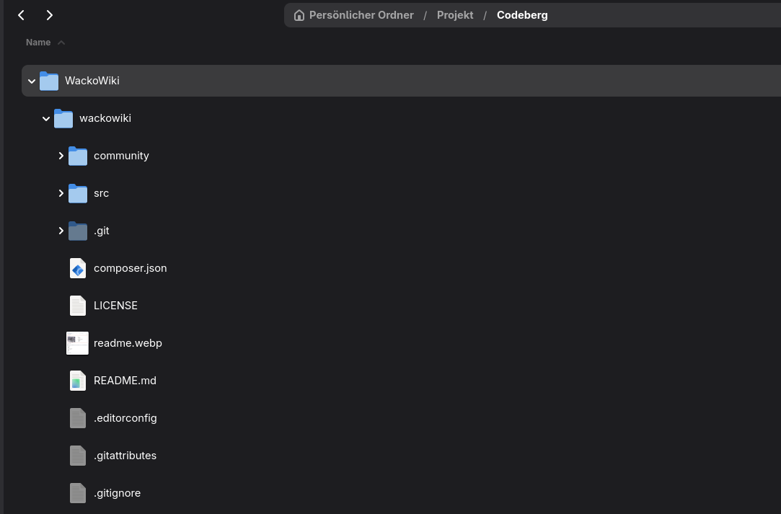Go back with the left arrow button
The image size is (781, 514).
point(22,15)
